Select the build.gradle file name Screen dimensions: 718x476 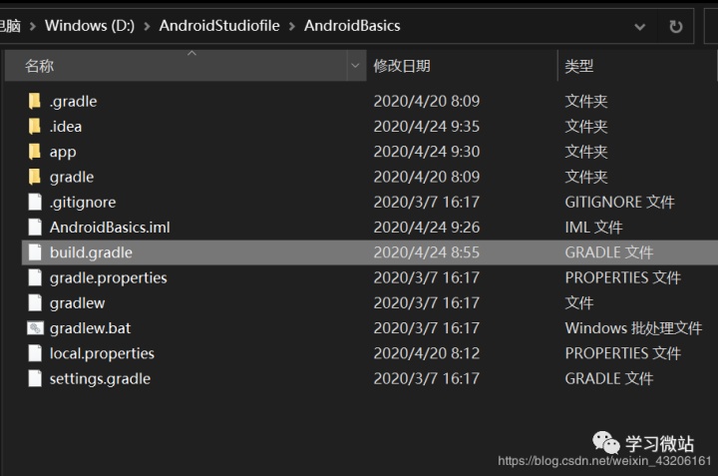click(91, 252)
